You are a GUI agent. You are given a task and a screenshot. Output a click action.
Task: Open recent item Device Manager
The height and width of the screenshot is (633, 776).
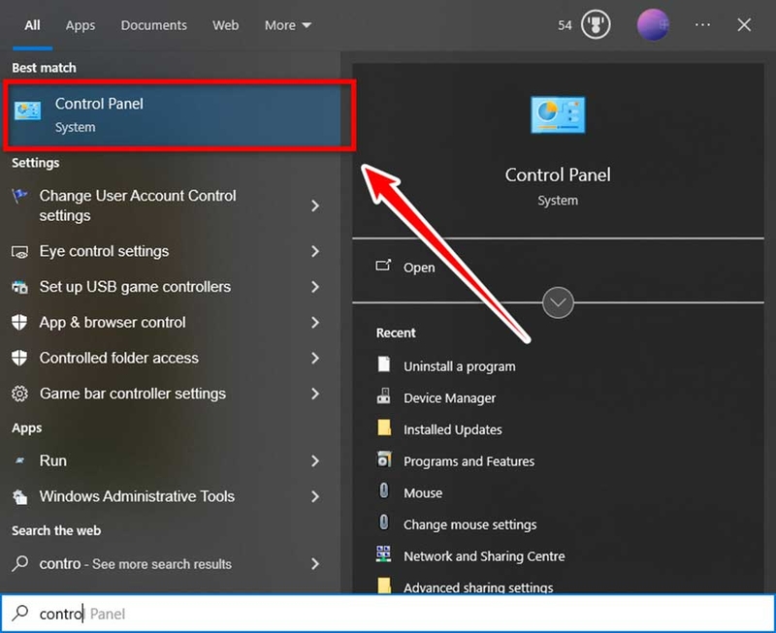tap(449, 398)
